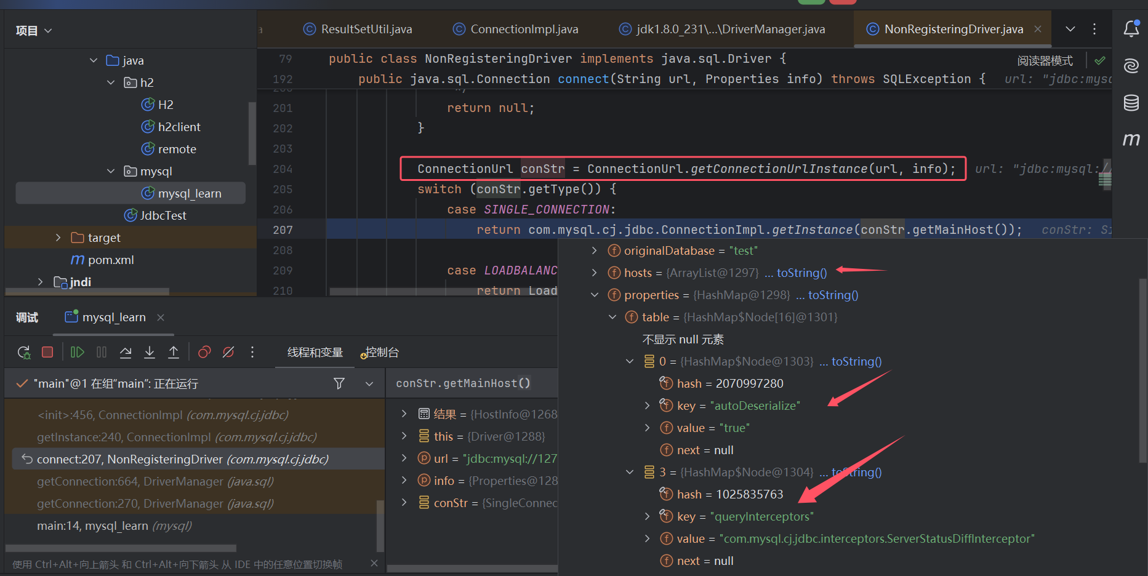Click the Step Into icon

coord(150,352)
